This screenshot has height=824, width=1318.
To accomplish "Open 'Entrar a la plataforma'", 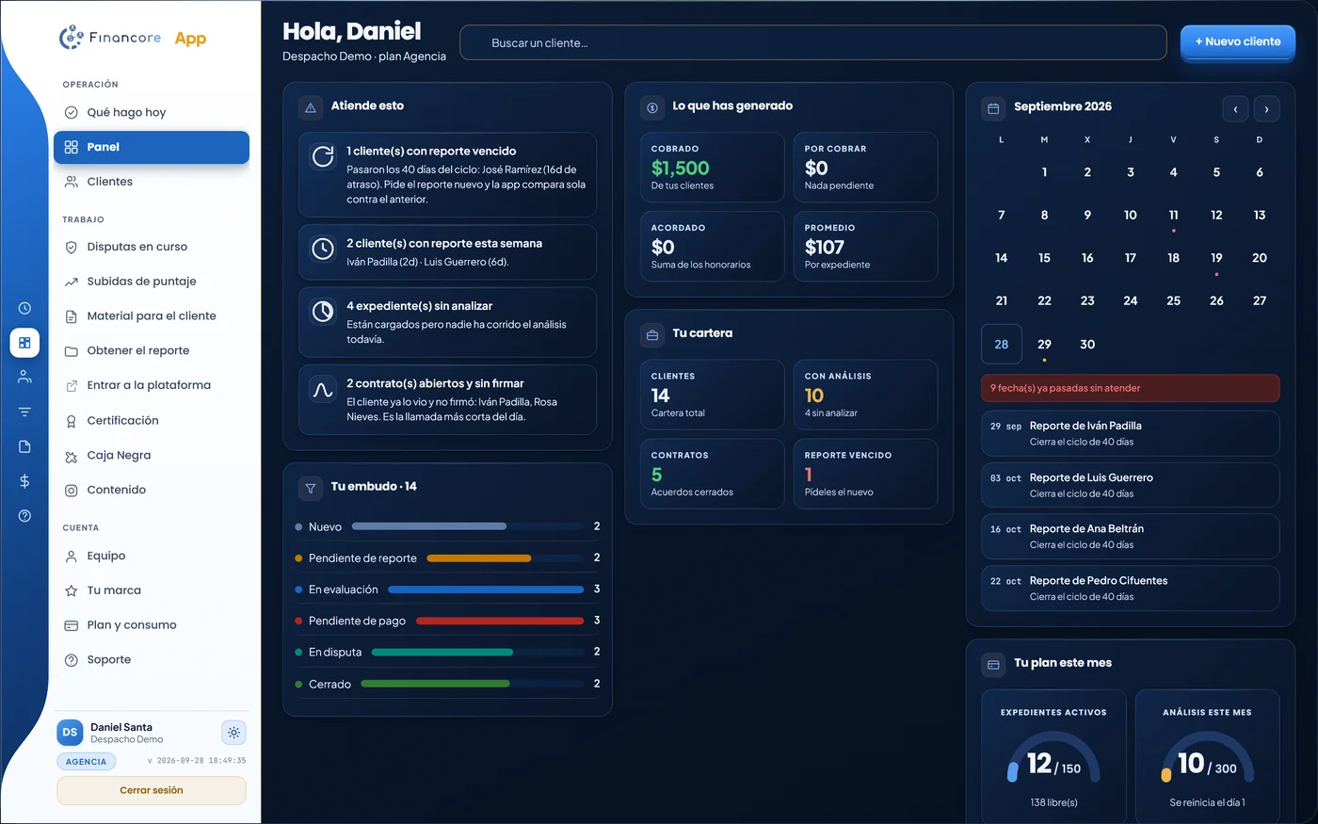I will click(x=152, y=385).
